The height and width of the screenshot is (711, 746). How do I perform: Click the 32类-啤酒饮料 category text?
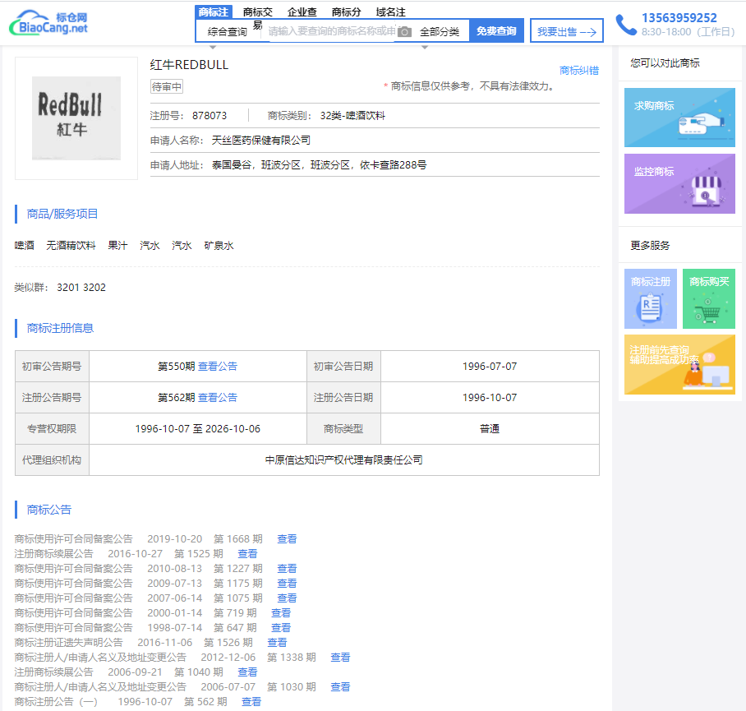pos(352,116)
